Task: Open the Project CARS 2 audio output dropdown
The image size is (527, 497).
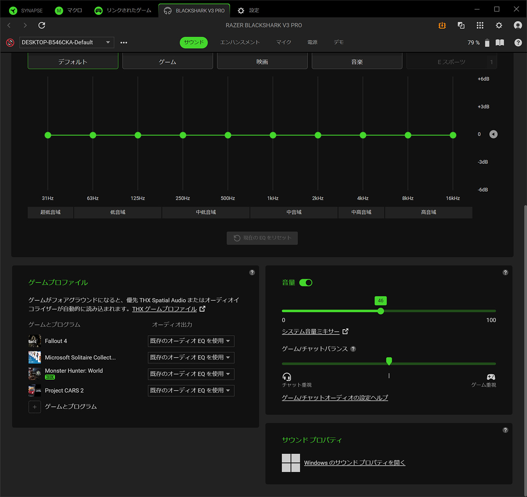Action: tap(191, 391)
